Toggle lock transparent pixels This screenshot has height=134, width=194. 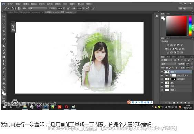click(167, 68)
